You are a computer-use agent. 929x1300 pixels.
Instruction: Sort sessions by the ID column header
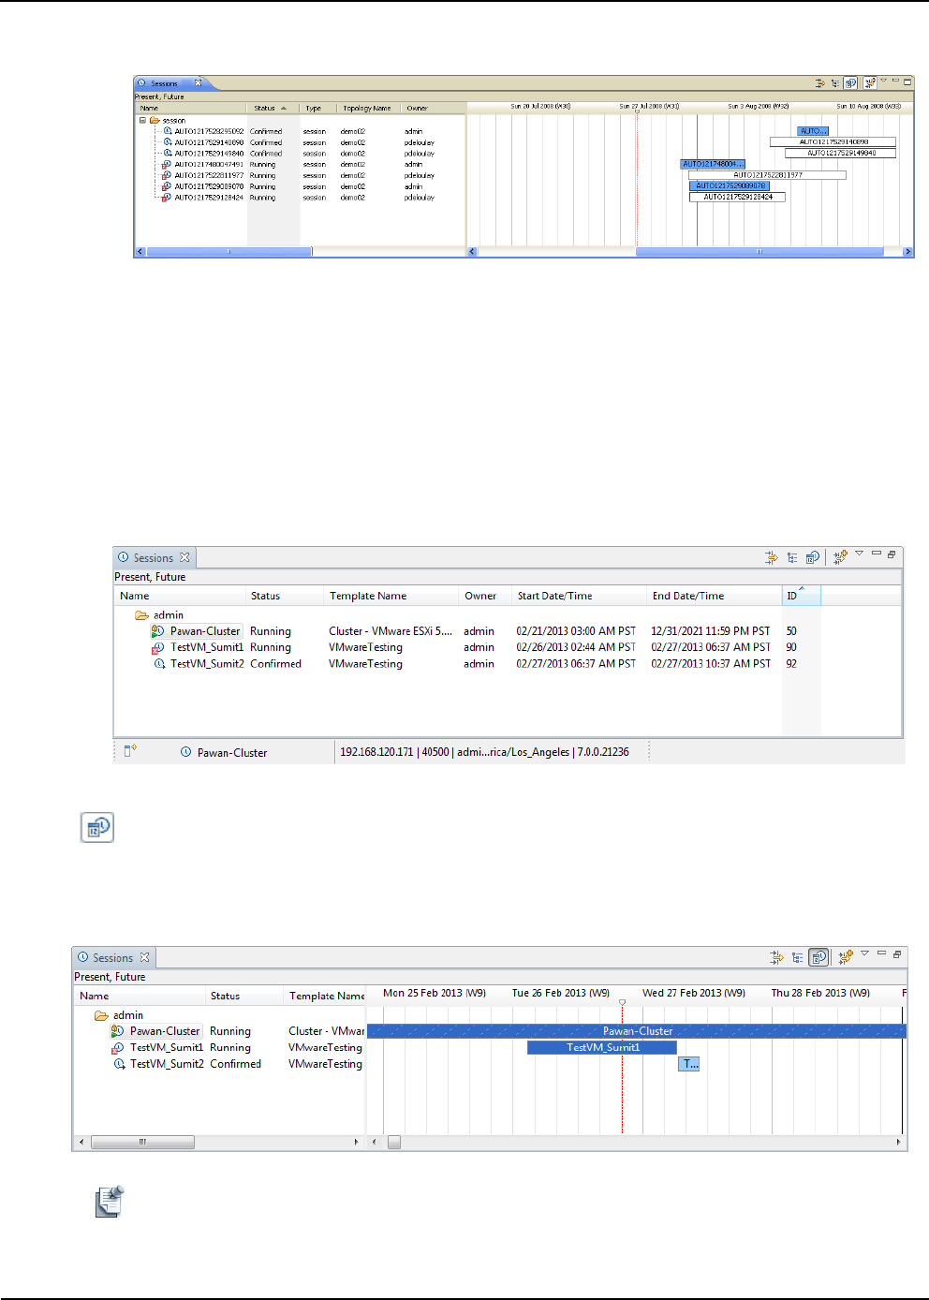792,596
